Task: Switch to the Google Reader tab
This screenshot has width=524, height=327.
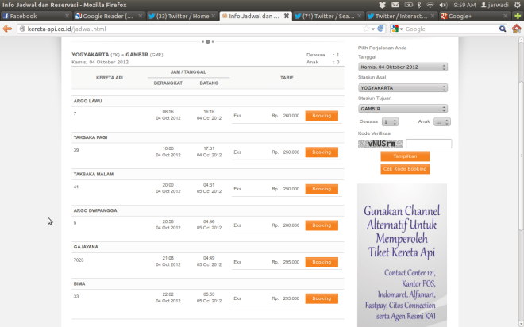Action: point(110,16)
